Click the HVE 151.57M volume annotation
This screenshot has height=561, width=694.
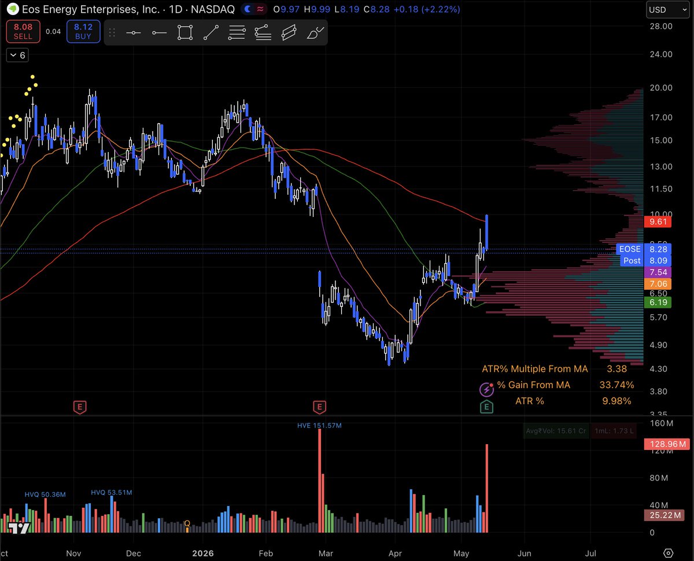pyautogui.click(x=319, y=426)
